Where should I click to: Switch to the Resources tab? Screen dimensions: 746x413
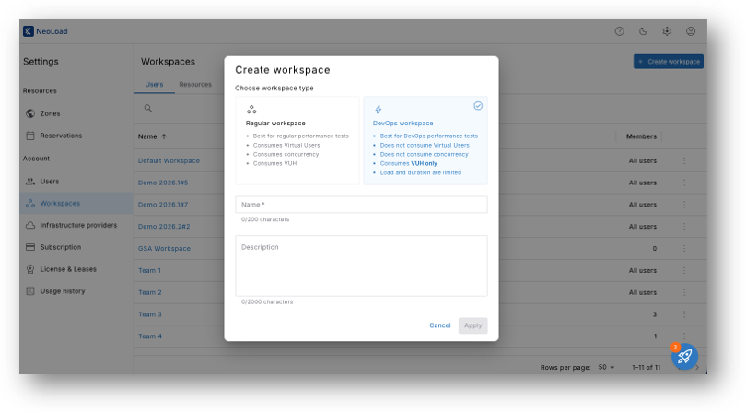pyautogui.click(x=195, y=84)
